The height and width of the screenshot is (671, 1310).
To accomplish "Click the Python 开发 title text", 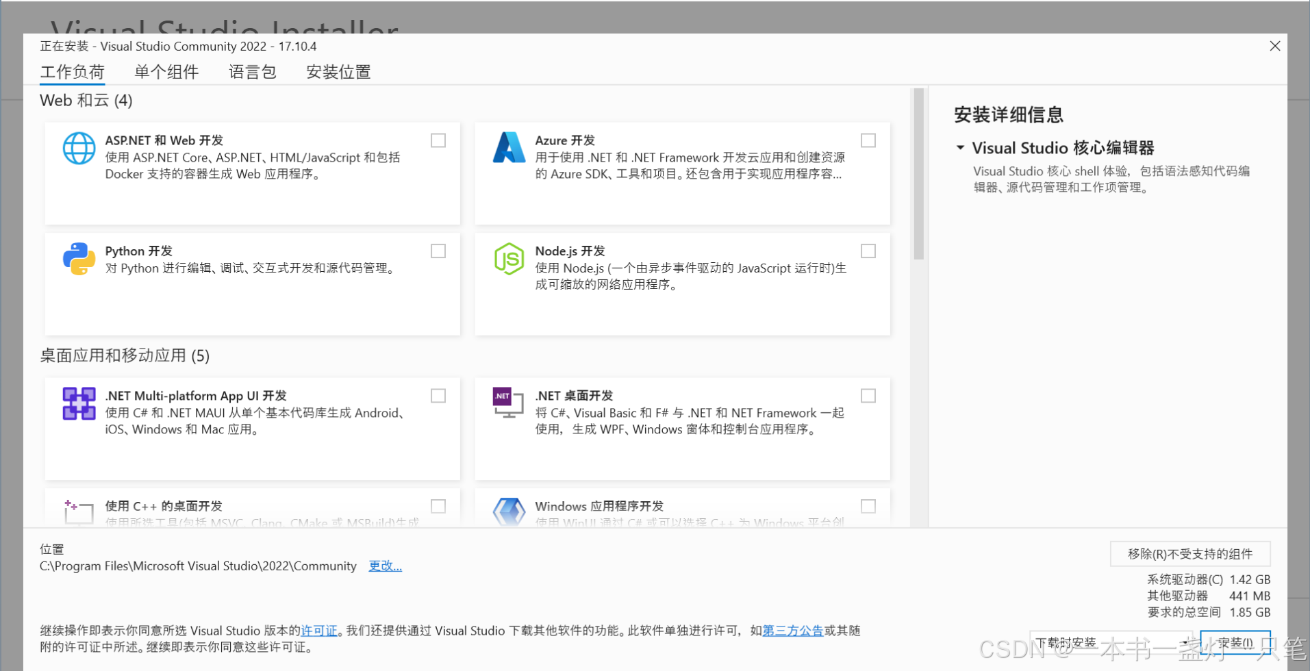I will pos(139,251).
